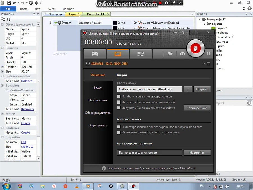The height and width of the screenshot is (190, 253).
Task: Click Run layout play icon
Action: click(31, 3)
